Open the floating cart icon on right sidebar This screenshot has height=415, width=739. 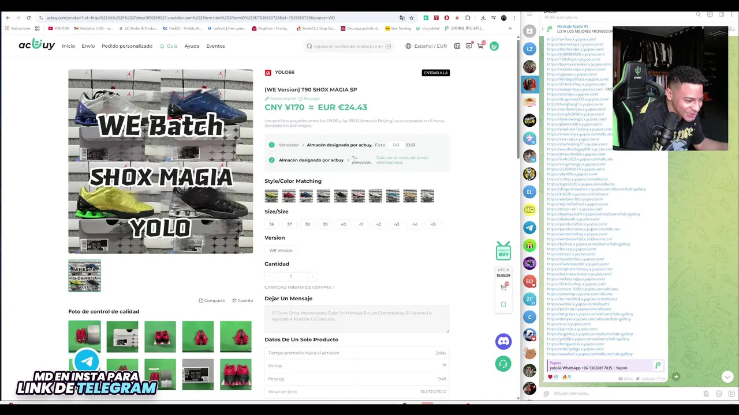[x=503, y=286]
